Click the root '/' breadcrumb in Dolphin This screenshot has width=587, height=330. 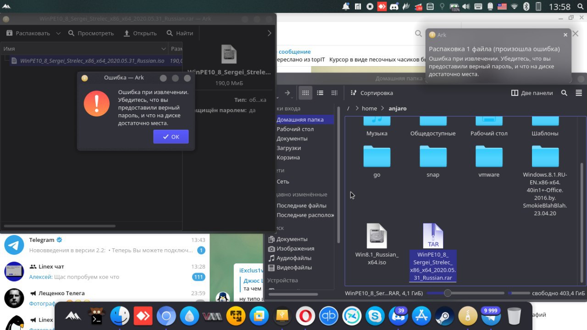coord(349,108)
